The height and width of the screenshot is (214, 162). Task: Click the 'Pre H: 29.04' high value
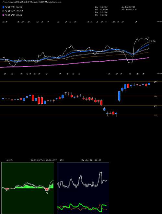[x=101, y=10]
